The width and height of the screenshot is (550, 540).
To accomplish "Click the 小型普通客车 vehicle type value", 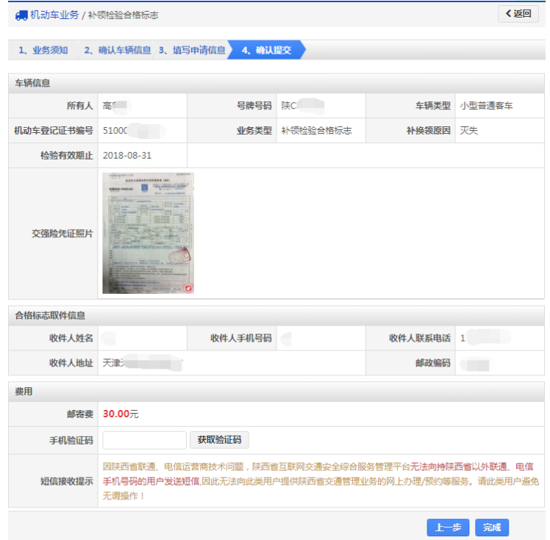I will coord(486,106).
